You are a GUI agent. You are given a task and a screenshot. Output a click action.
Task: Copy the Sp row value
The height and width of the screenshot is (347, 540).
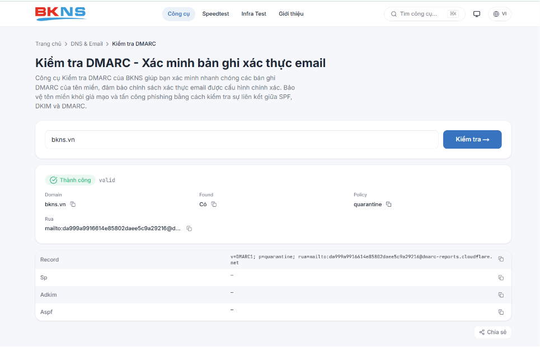(x=501, y=278)
